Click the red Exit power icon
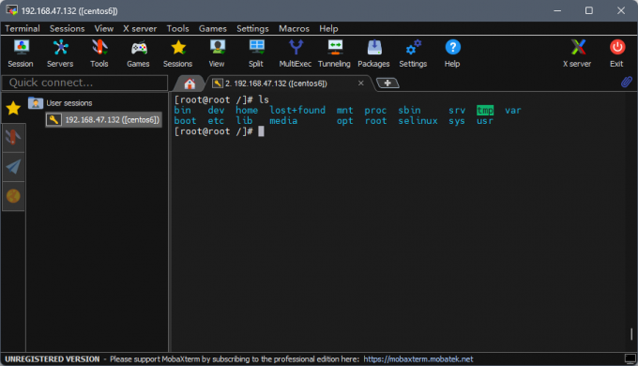The height and width of the screenshot is (366, 638). [616, 53]
